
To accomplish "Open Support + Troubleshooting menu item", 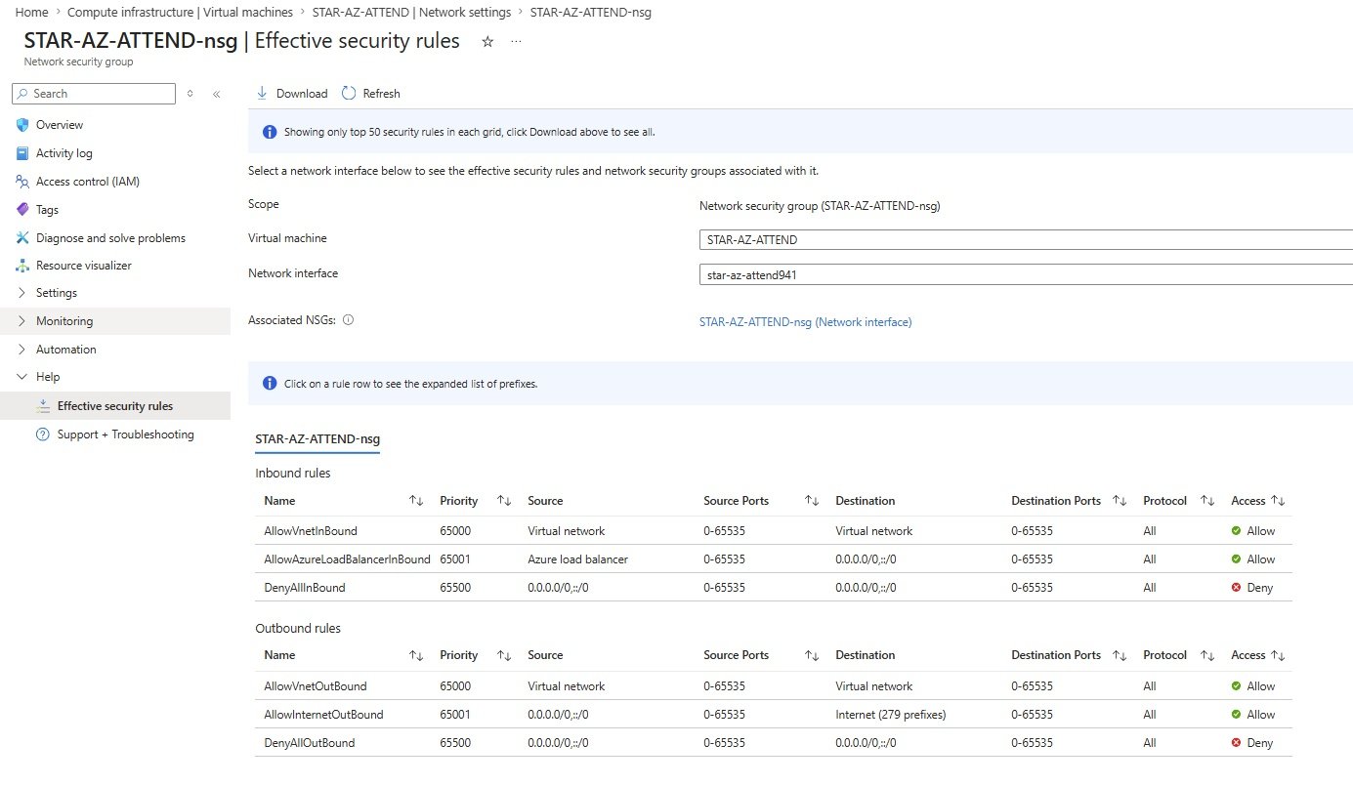I will click(x=125, y=434).
